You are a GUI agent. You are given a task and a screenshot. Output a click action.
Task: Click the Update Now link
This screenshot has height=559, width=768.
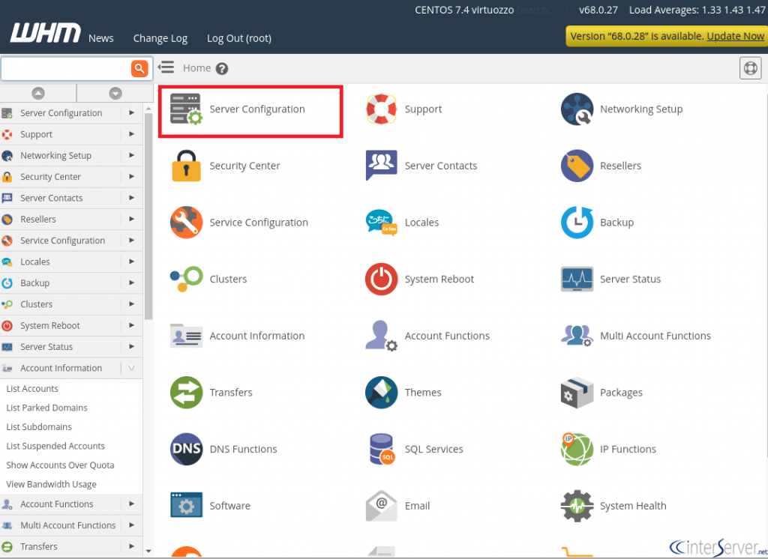click(x=735, y=36)
